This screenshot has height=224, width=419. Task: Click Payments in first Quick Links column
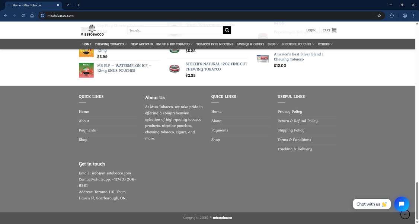(87, 130)
